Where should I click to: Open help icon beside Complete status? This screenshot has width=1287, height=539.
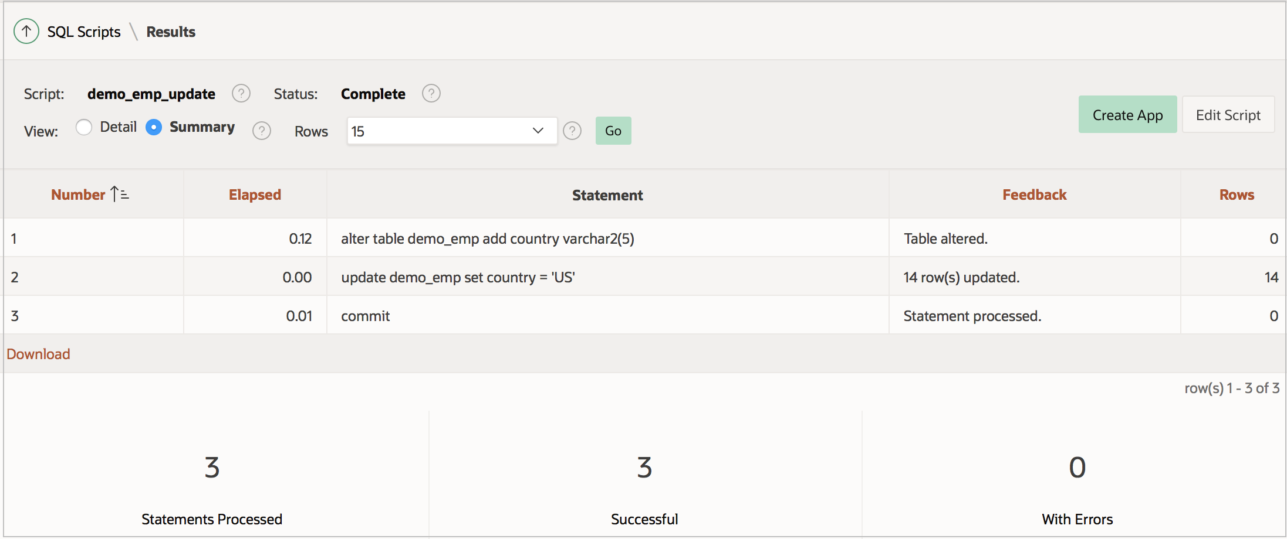pyautogui.click(x=431, y=94)
